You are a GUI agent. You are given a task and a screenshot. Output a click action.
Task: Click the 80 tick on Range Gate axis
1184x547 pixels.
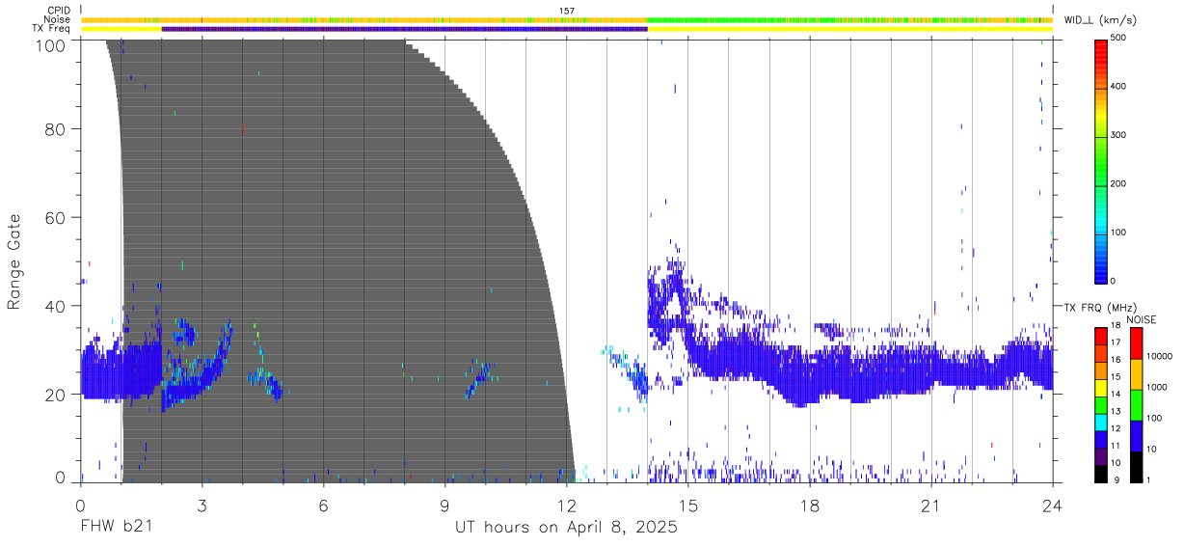tap(57, 129)
